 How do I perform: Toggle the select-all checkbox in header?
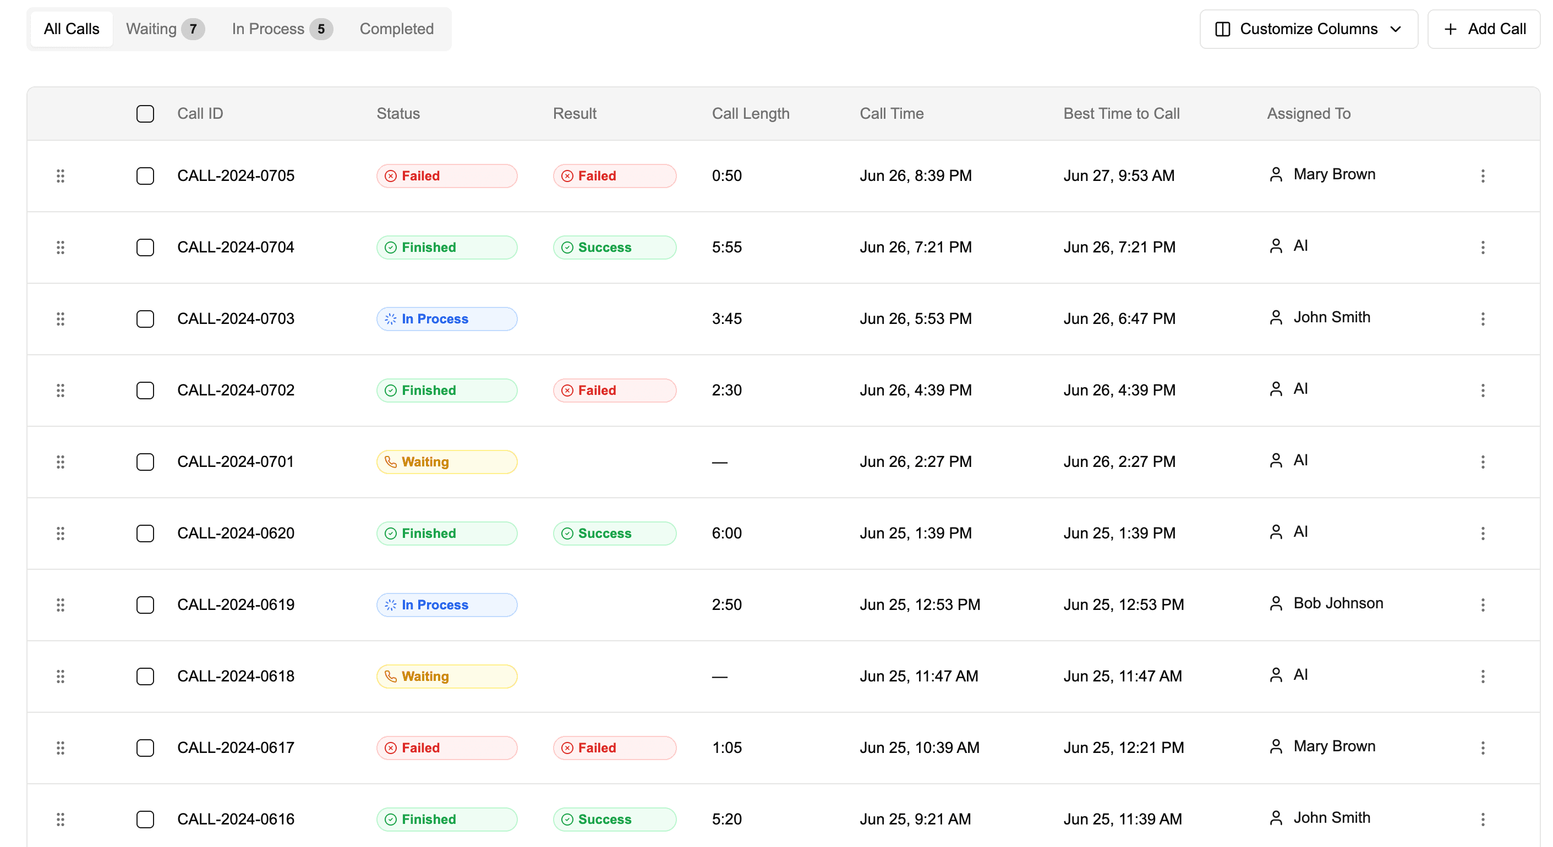pos(145,114)
